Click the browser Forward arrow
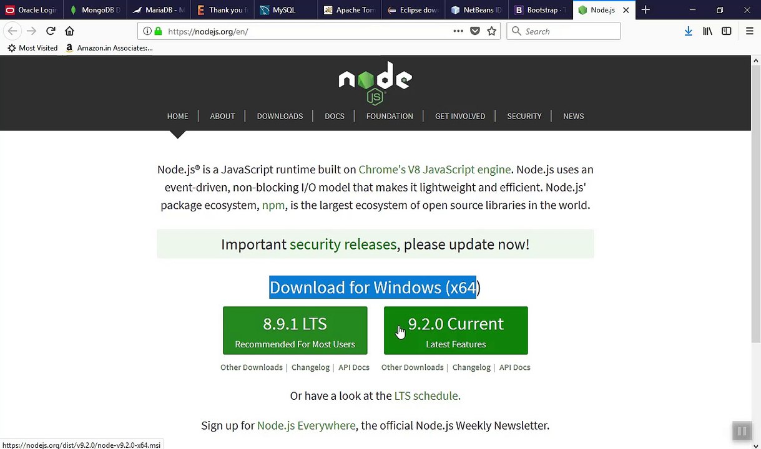Screen dimensions: 761x449 coord(31,31)
